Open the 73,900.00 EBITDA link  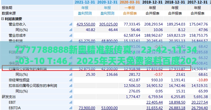pos(87,108)
